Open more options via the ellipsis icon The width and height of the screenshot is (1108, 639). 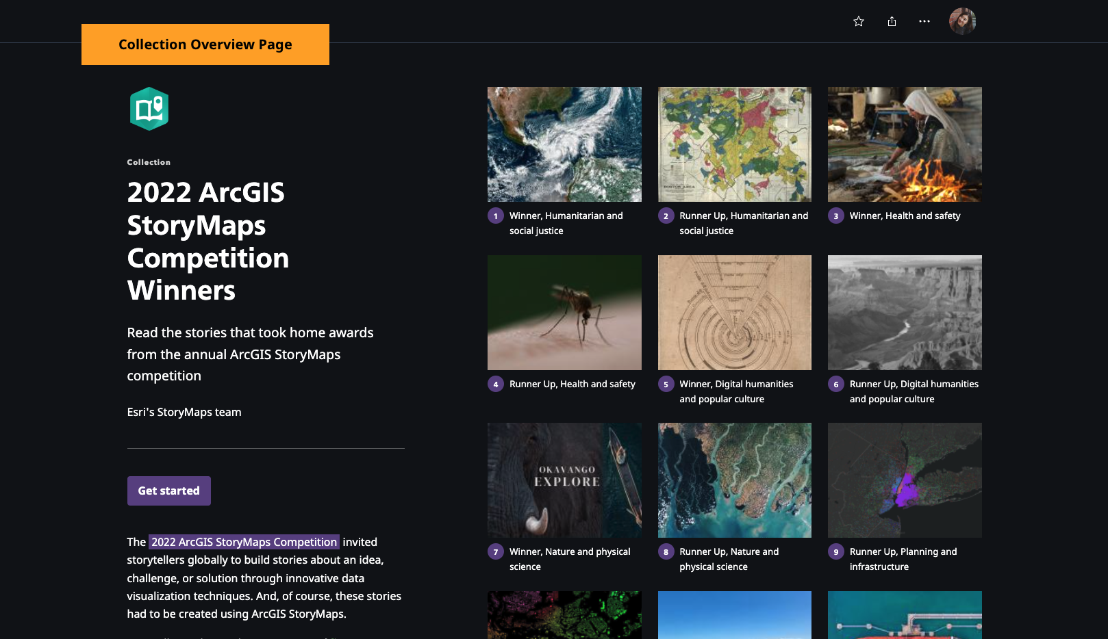924,21
